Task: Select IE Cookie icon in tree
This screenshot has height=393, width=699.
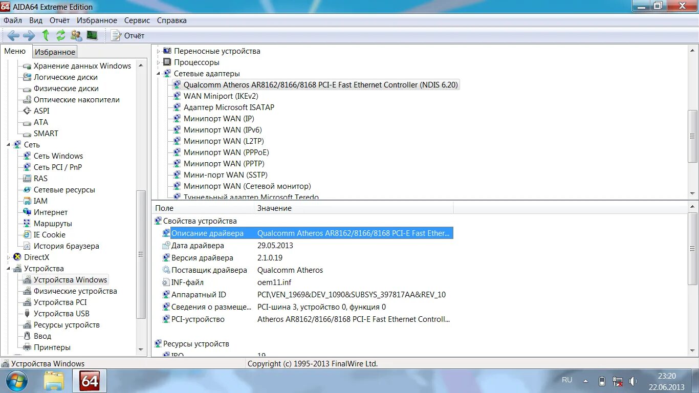Action: click(28, 235)
